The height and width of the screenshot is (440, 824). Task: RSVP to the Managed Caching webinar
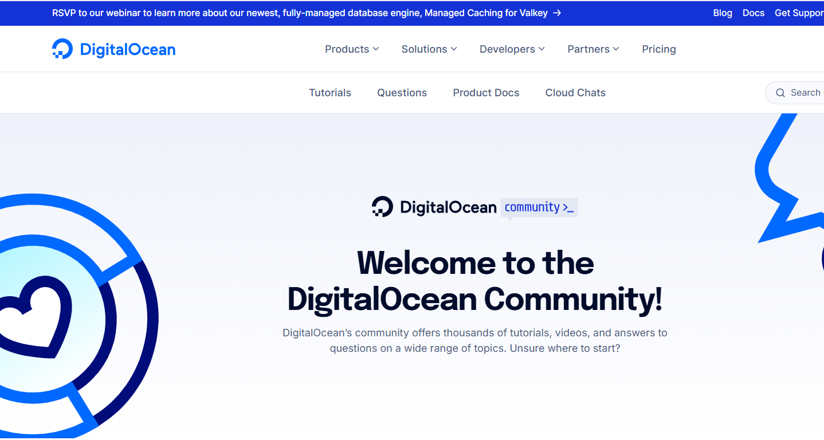pos(304,13)
